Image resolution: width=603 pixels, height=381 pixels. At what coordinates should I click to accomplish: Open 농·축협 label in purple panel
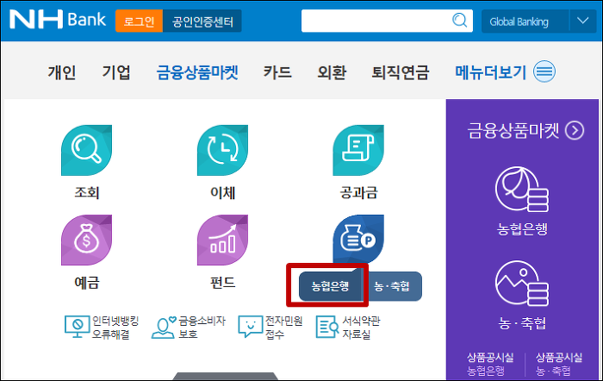(522, 323)
